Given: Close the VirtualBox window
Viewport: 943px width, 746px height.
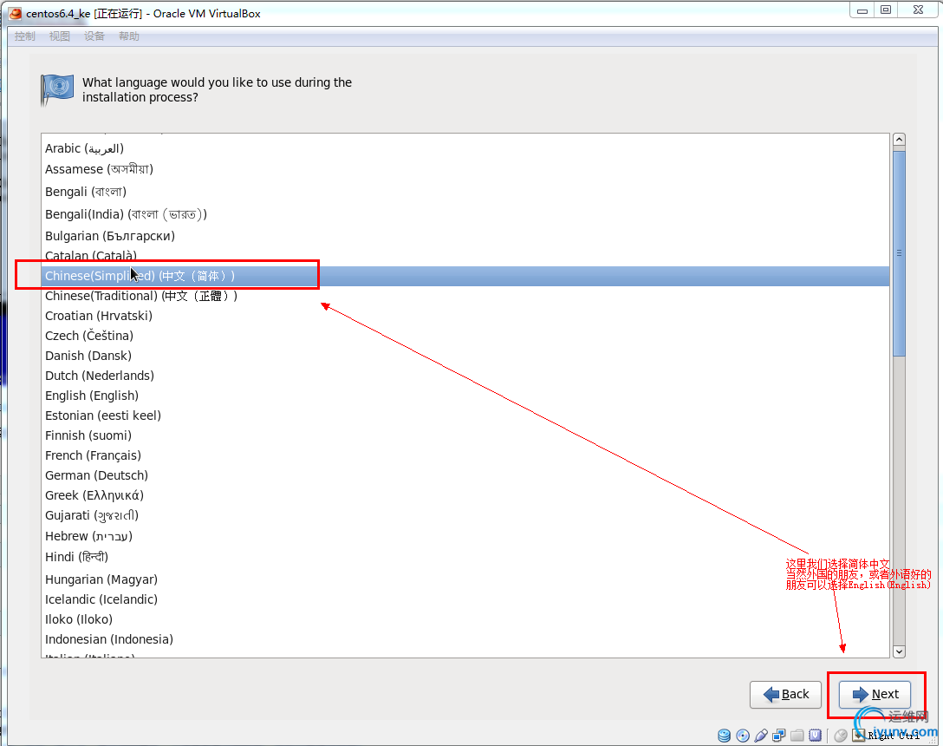Looking at the screenshot, I should (918, 10).
